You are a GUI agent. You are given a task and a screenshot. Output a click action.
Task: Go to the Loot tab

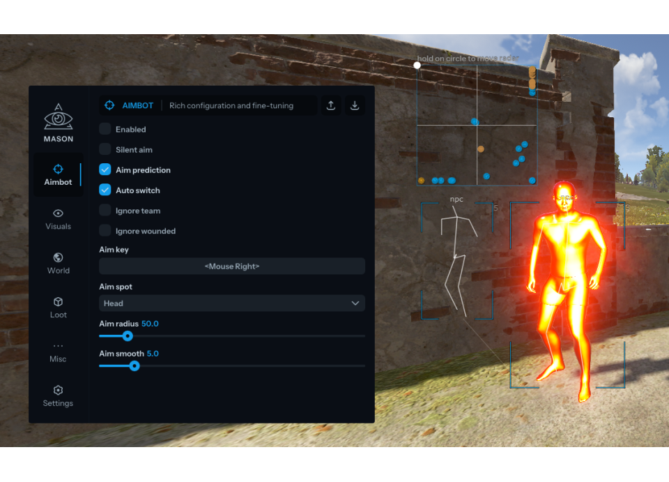[58, 308]
